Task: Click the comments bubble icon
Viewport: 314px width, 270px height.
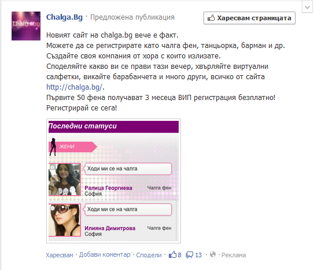Action: [189, 255]
